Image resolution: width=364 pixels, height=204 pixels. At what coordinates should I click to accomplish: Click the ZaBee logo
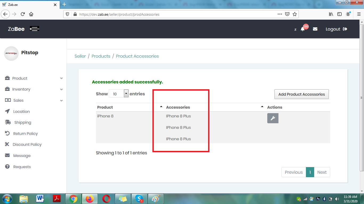[x=16, y=29]
